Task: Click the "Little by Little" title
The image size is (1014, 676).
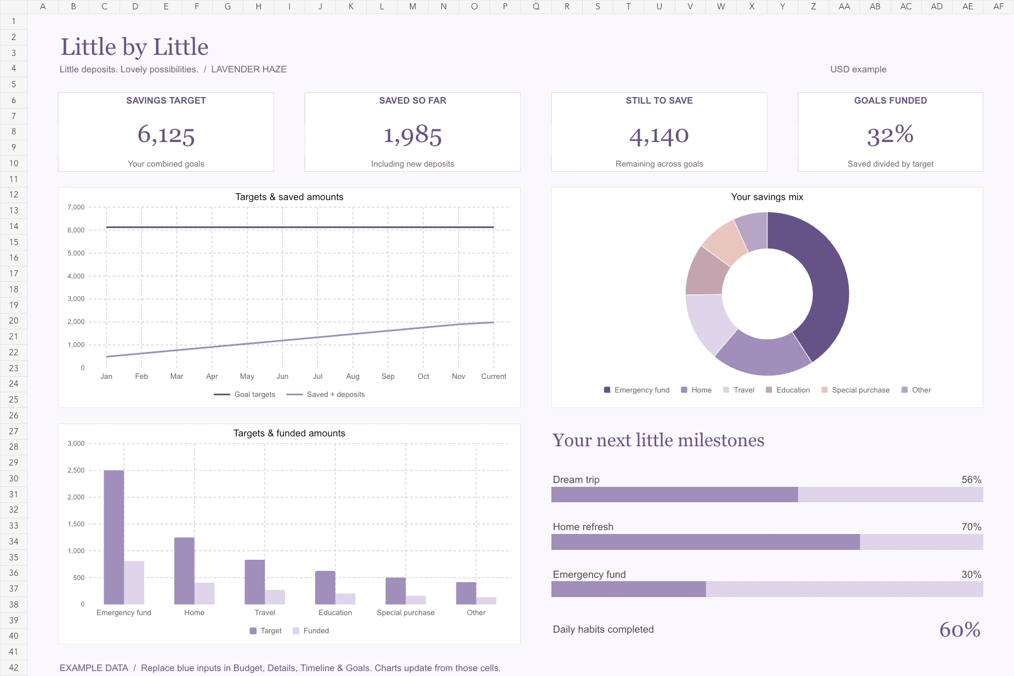Action: [134, 47]
